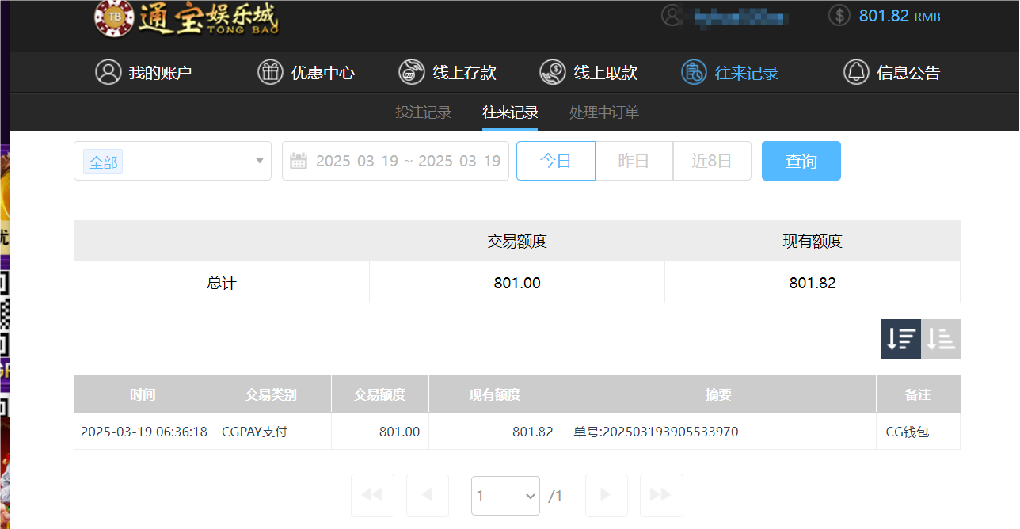Click the user profile icon in the header

[672, 16]
